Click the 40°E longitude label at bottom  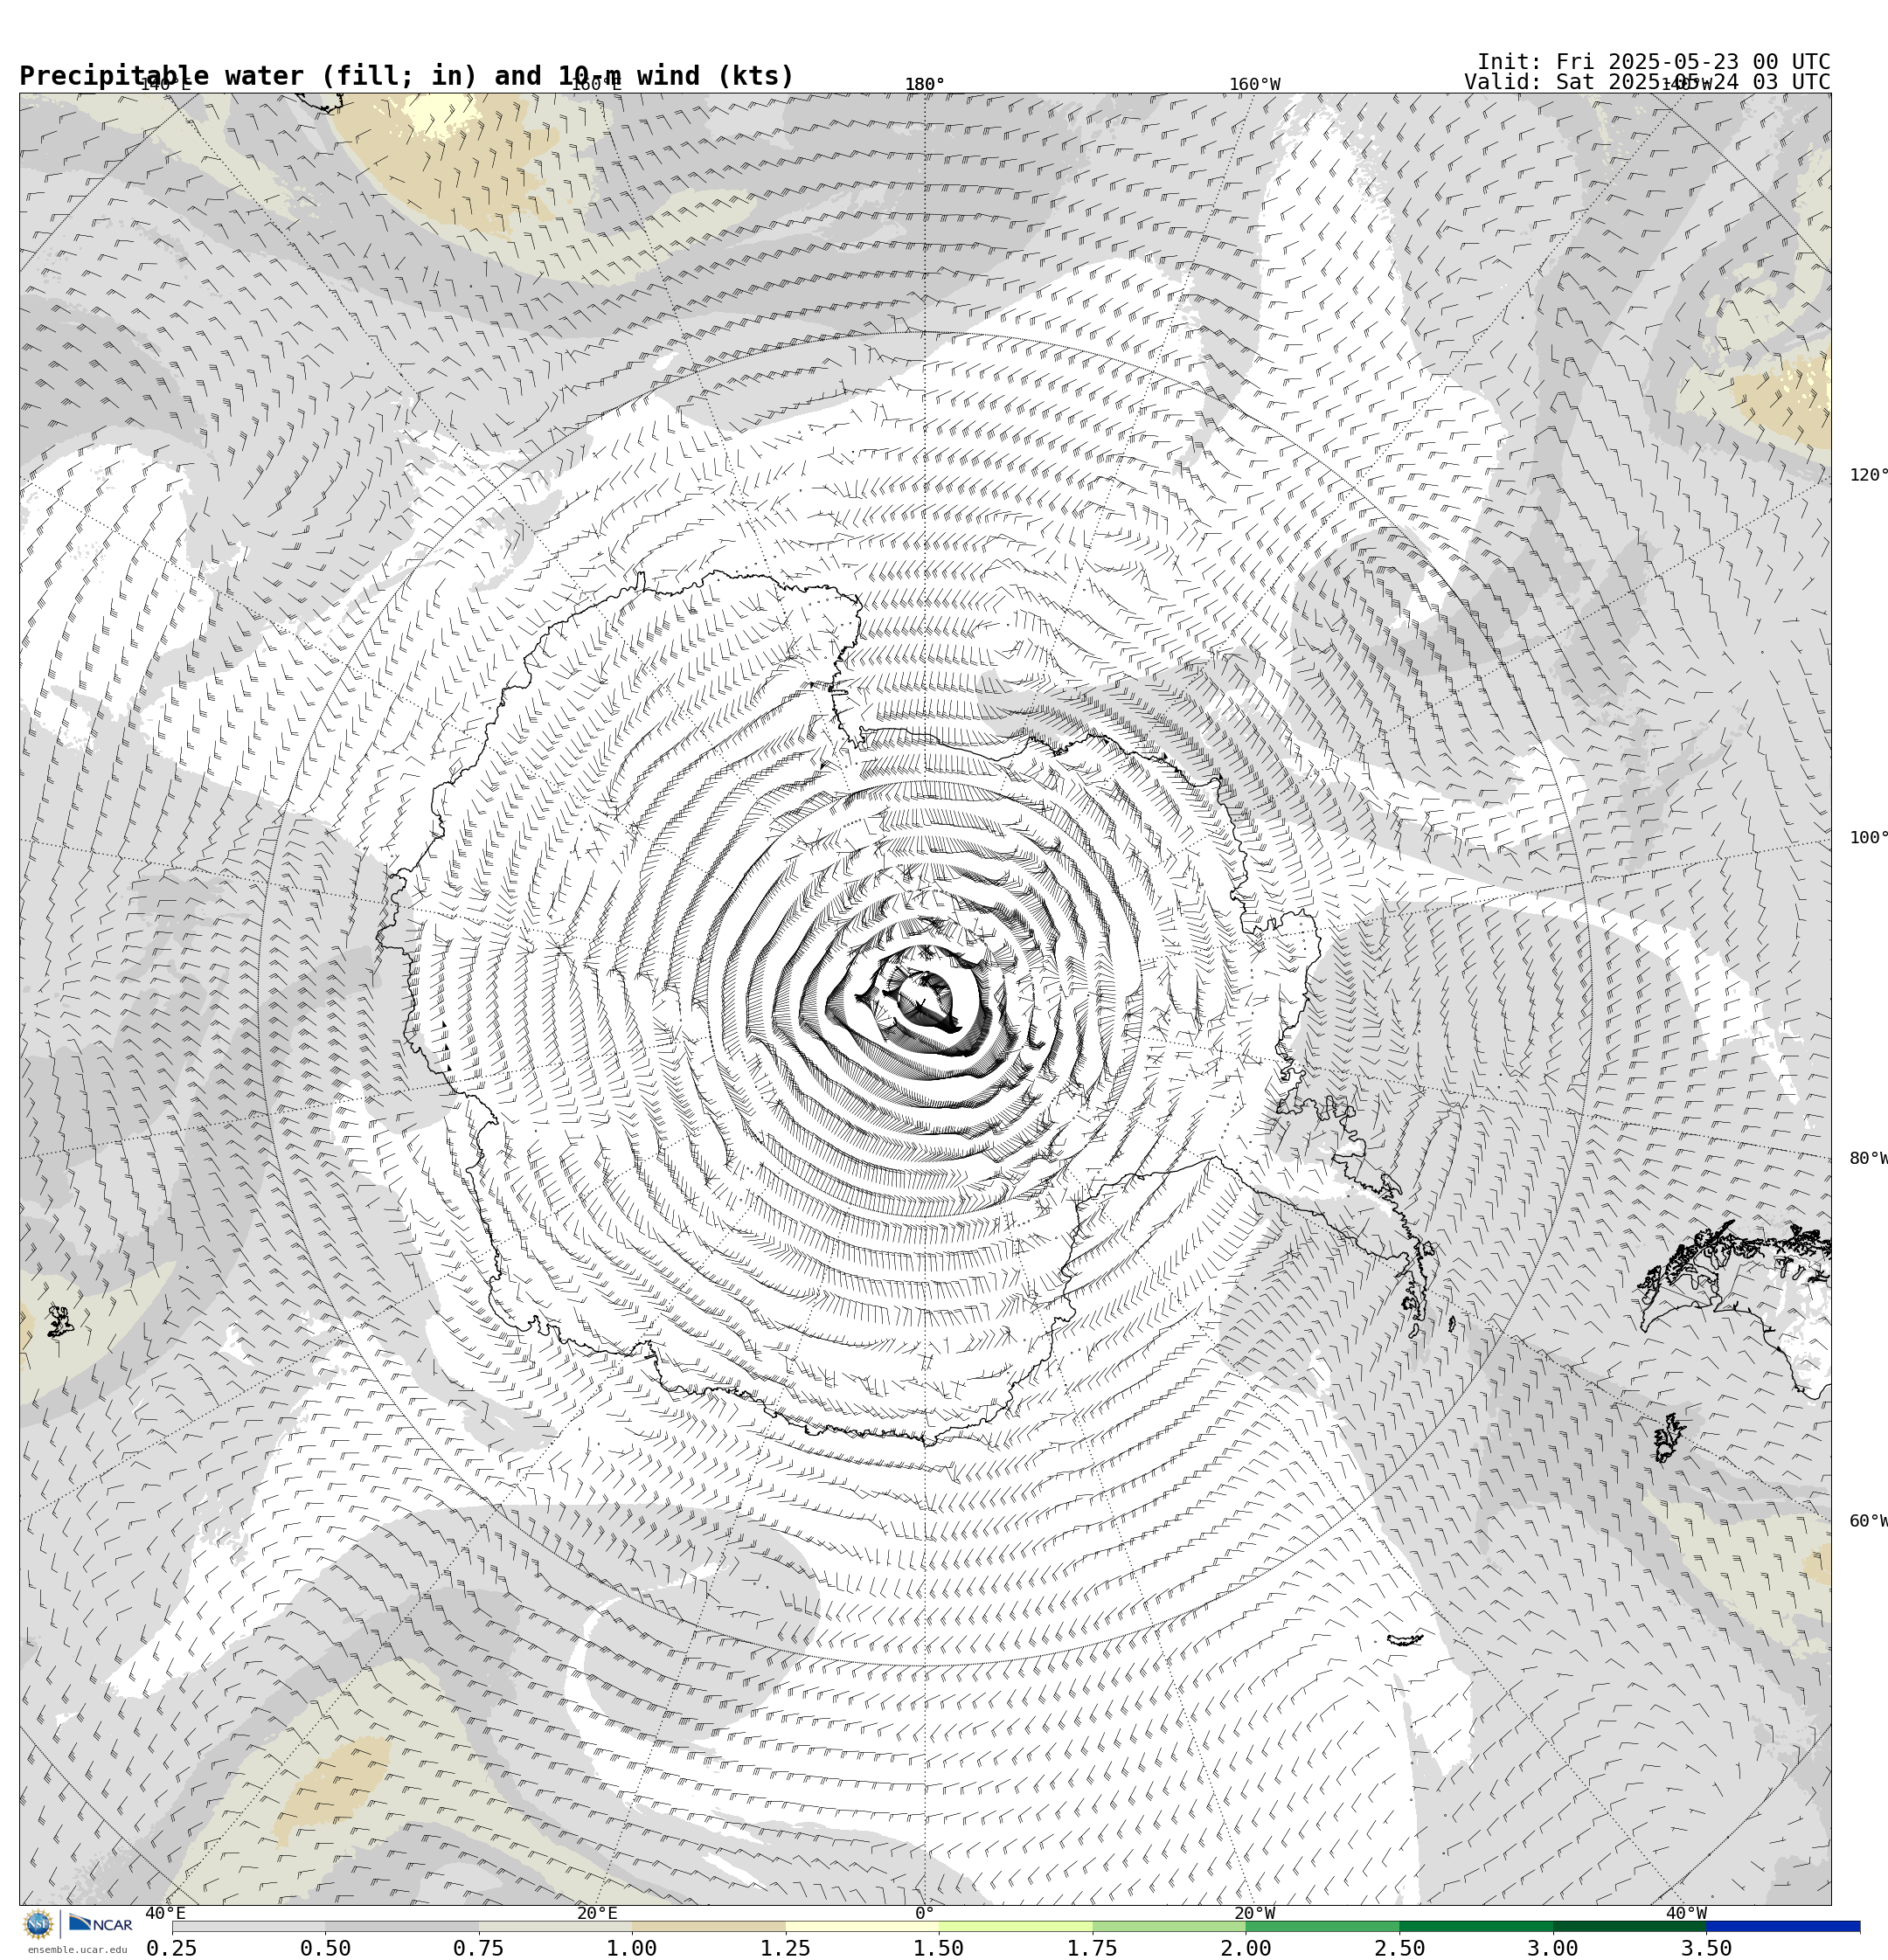click(165, 1914)
